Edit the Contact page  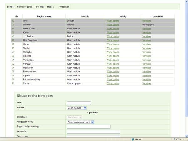(113, 83)
